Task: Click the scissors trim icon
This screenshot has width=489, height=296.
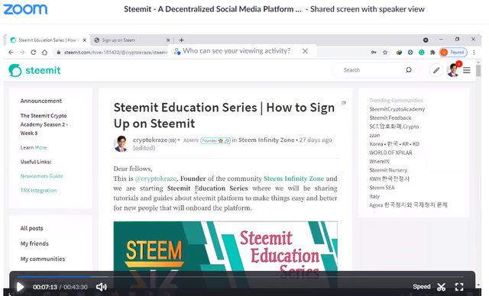Action: [x=441, y=287]
